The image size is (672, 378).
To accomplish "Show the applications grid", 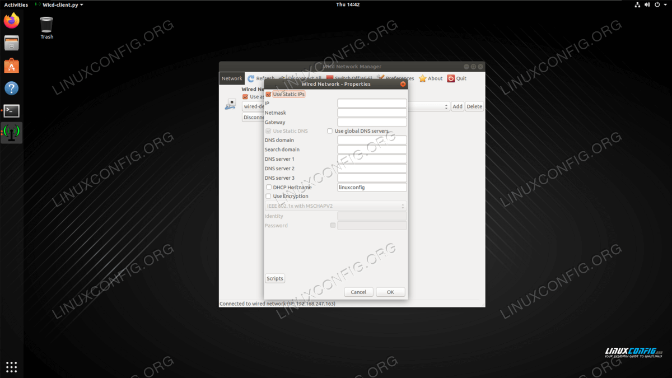I will click(11, 367).
